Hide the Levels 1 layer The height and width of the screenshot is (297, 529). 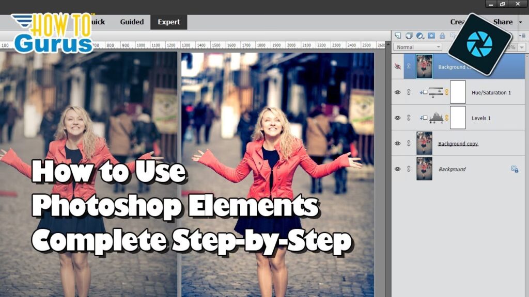click(397, 118)
